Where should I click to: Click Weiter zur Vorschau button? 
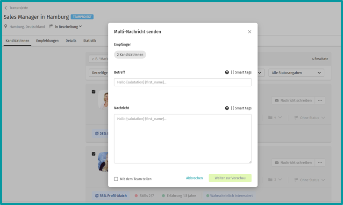tap(230, 178)
